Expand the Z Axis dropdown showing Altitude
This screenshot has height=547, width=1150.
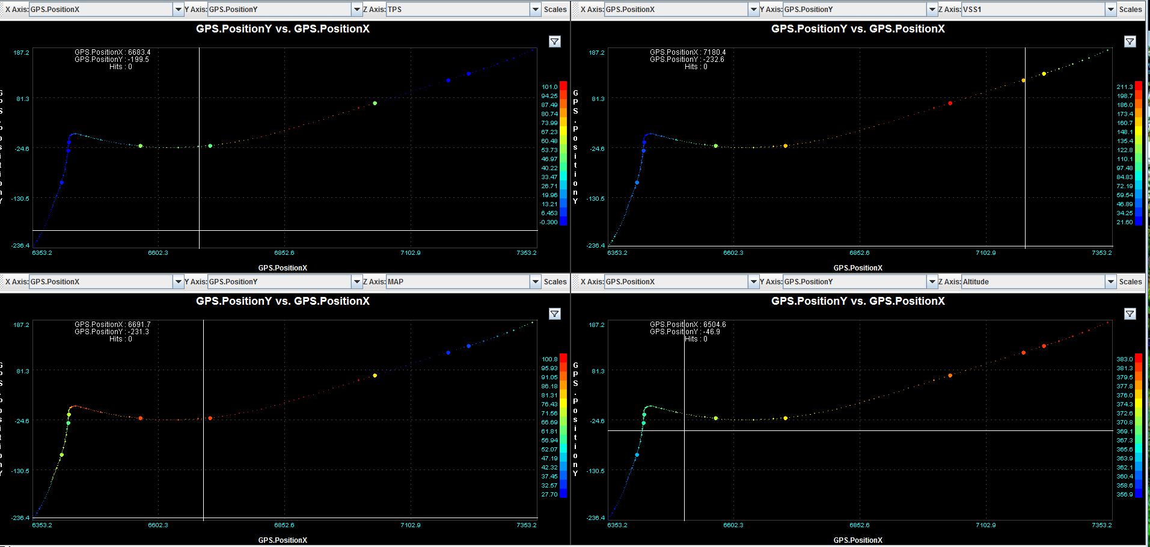pyautogui.click(x=1110, y=282)
